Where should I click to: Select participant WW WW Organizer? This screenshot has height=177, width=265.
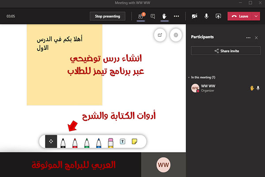coord(225,88)
